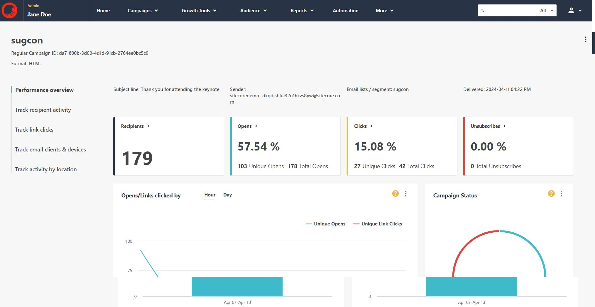Toggle the Unique Opens legend series
The image size is (595, 307).
326,224
